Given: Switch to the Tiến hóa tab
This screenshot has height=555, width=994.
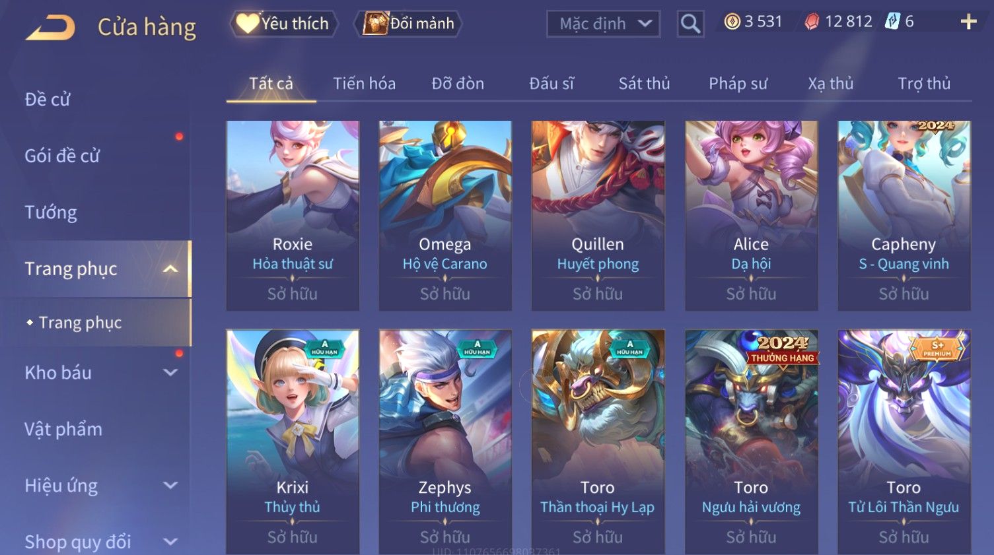Looking at the screenshot, I should [364, 84].
